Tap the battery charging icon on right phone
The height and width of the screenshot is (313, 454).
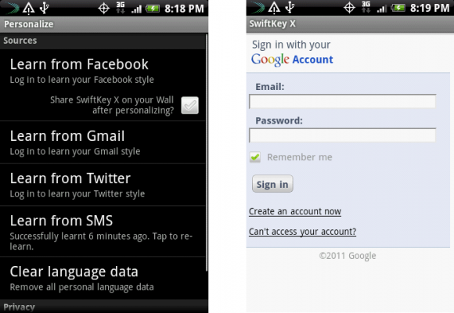(x=398, y=8)
